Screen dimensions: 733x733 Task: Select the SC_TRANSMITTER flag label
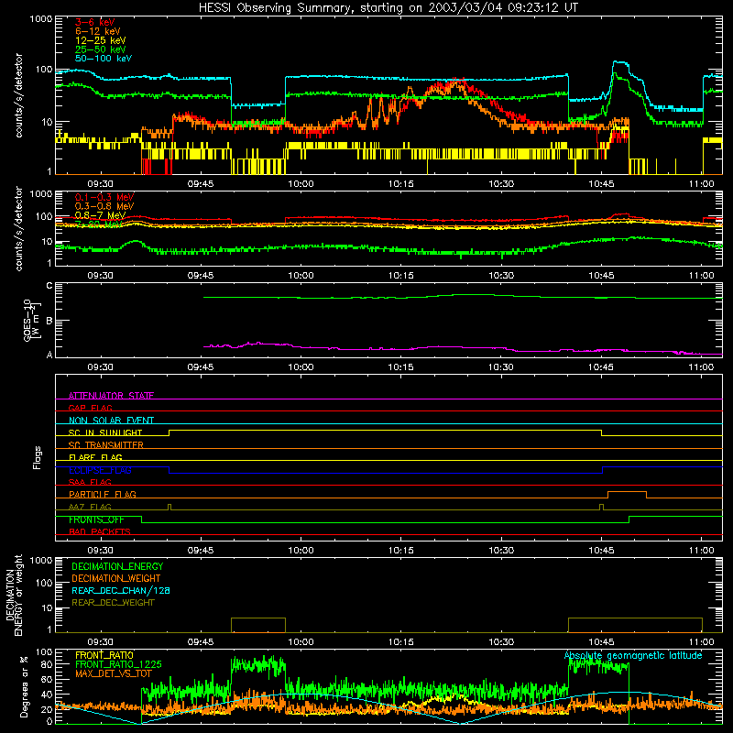[106, 444]
